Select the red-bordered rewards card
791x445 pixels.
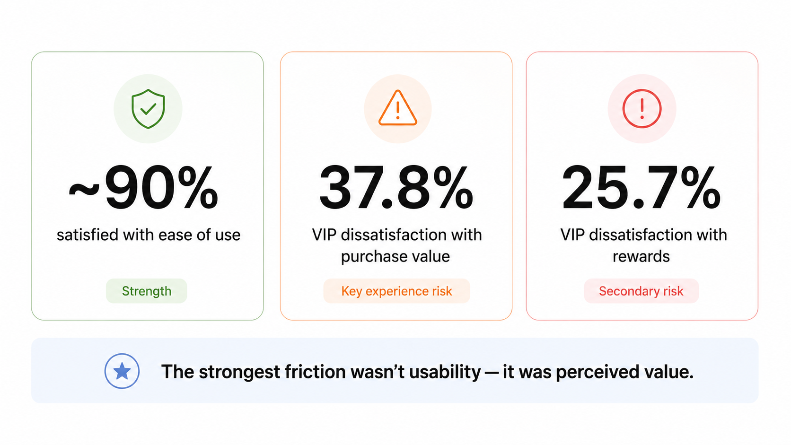[x=642, y=186]
